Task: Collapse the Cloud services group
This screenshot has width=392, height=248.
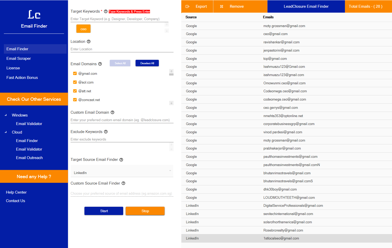Action: pos(6,132)
